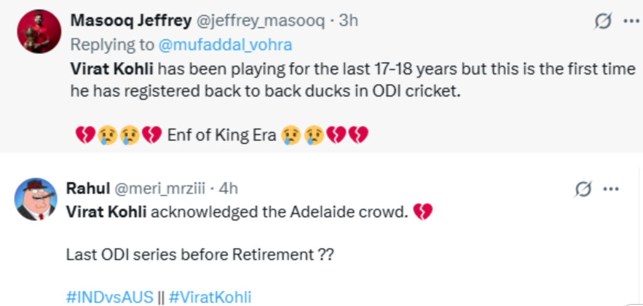Click the "acknowledged the Adelaide crowd" text
The height and width of the screenshot is (306, 643).
tap(279, 212)
